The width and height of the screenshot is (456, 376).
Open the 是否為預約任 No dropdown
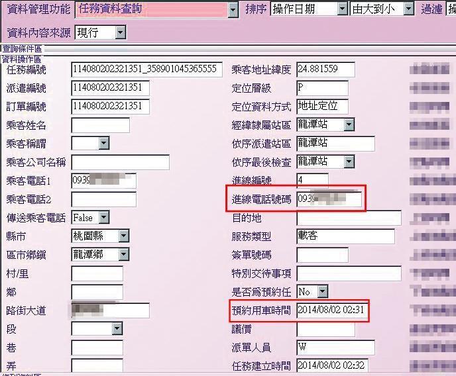[323, 291]
